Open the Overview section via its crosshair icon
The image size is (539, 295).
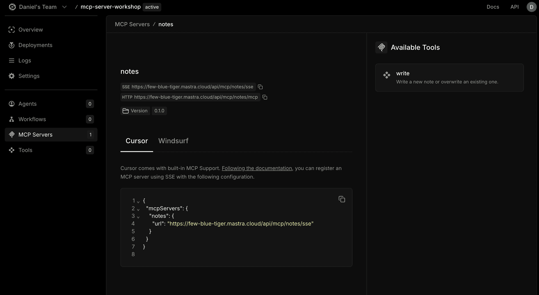(12, 30)
